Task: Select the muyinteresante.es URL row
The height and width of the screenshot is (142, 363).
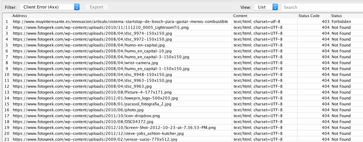Action: tap(120, 22)
